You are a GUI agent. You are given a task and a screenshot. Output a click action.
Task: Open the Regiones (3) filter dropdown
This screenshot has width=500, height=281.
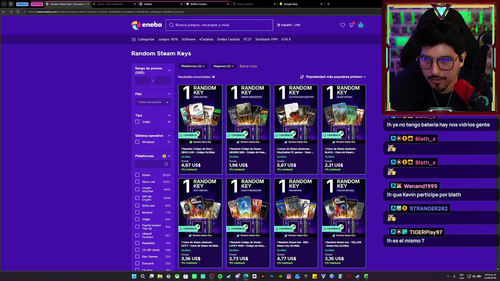click(223, 66)
